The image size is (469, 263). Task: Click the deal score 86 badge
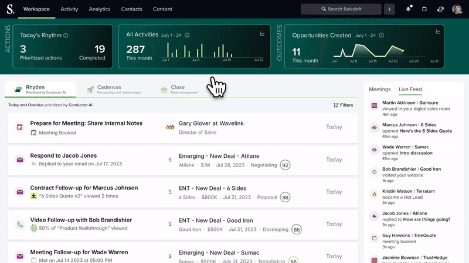[x=297, y=229]
